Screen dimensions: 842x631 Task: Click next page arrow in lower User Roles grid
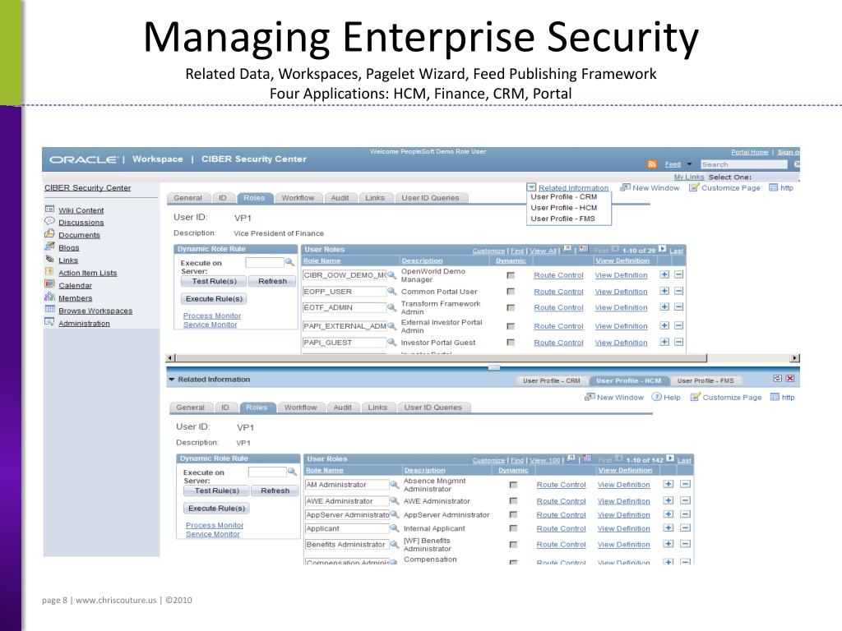click(670, 458)
